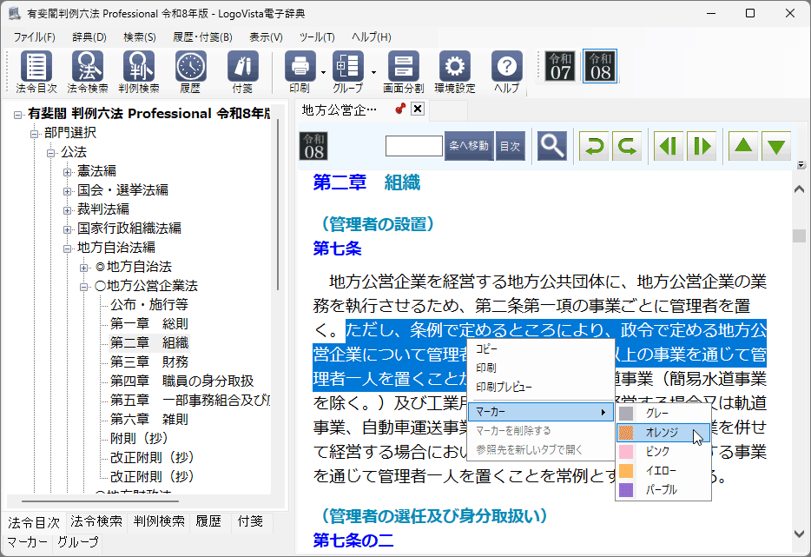This screenshot has height=557, width=811.
Task: Click the 判例検索 toolbar icon
Action: coord(139,70)
